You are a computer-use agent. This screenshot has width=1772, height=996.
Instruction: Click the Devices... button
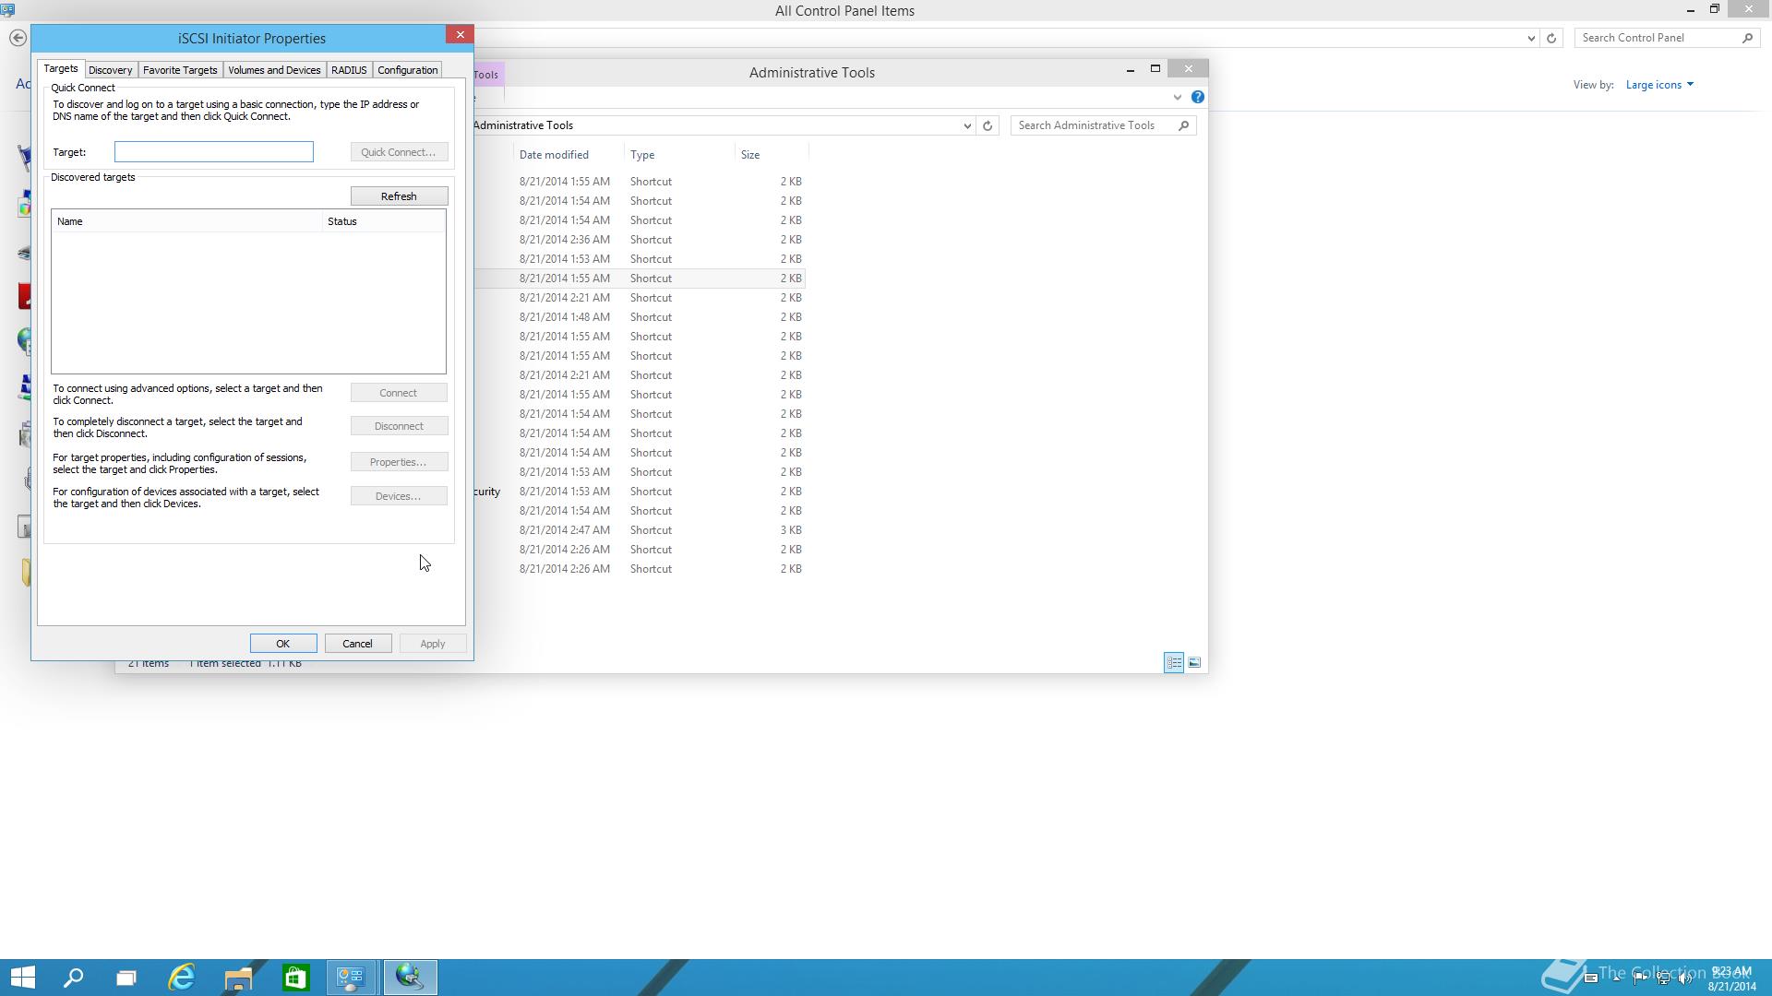coord(399,496)
